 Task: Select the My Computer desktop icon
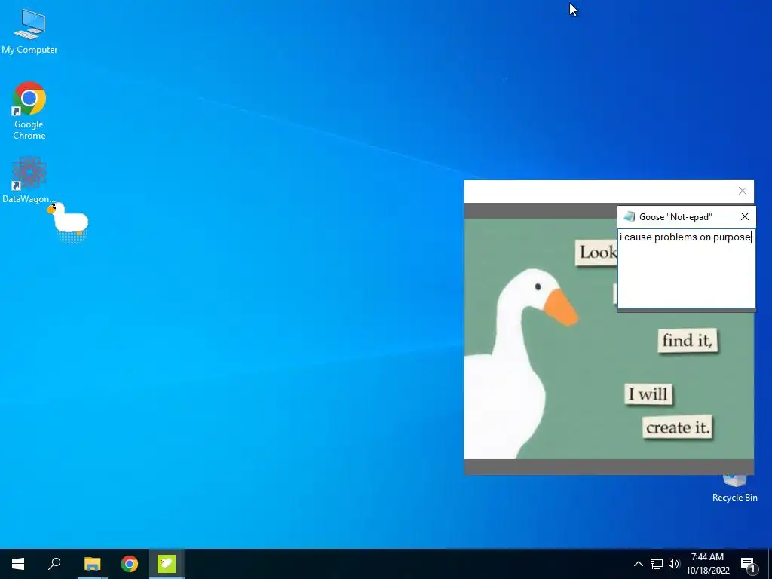[29, 32]
